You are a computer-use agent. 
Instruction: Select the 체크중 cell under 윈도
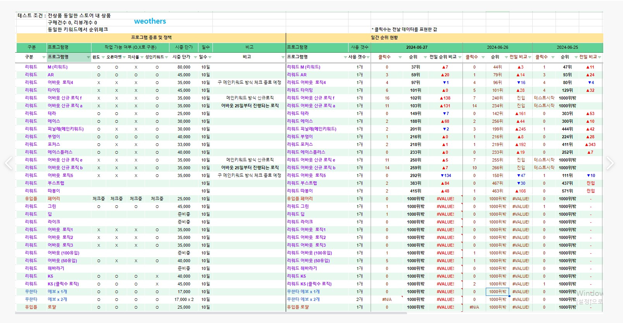point(98,199)
